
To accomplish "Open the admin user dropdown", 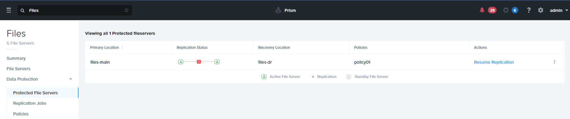I will click(x=559, y=10).
